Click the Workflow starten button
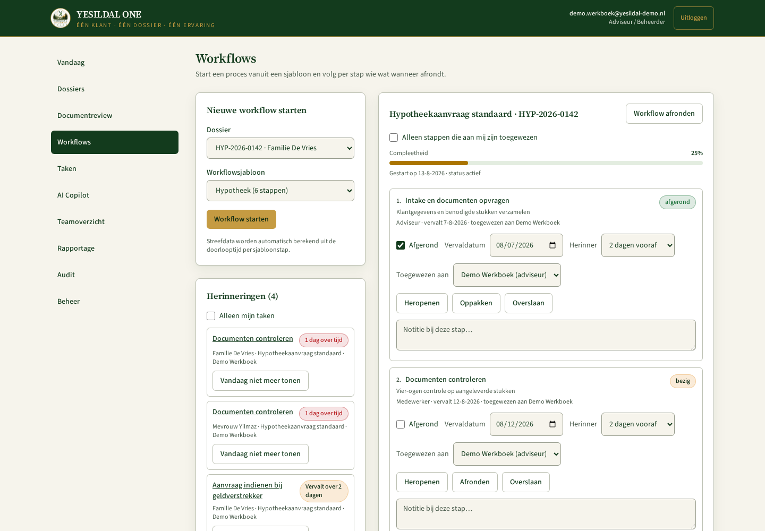The width and height of the screenshot is (765, 531). click(241, 219)
